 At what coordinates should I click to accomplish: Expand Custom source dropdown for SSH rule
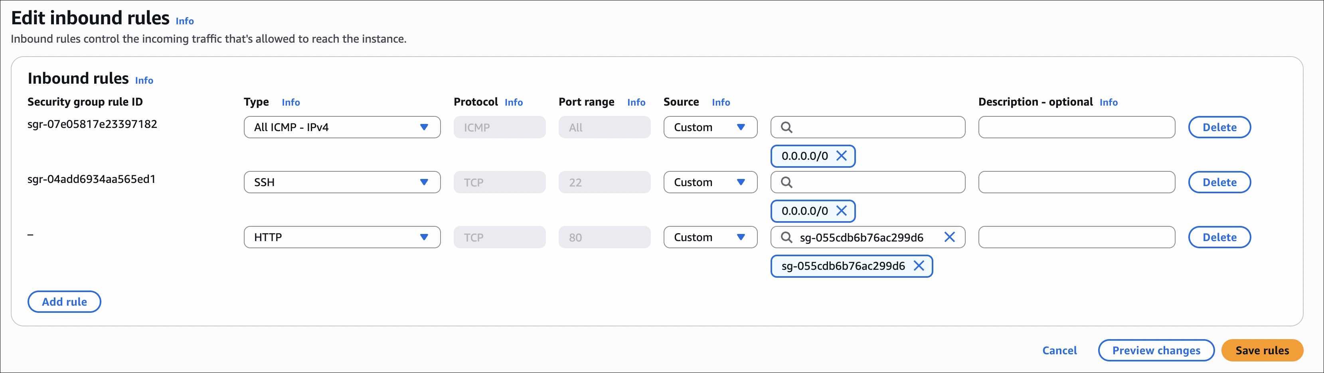pyautogui.click(x=710, y=182)
